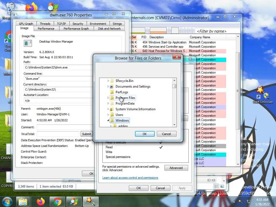Click Cancel in Browse for Files dialog
Image resolution: width=276 pixels, height=207 pixels.
[x=166, y=134]
